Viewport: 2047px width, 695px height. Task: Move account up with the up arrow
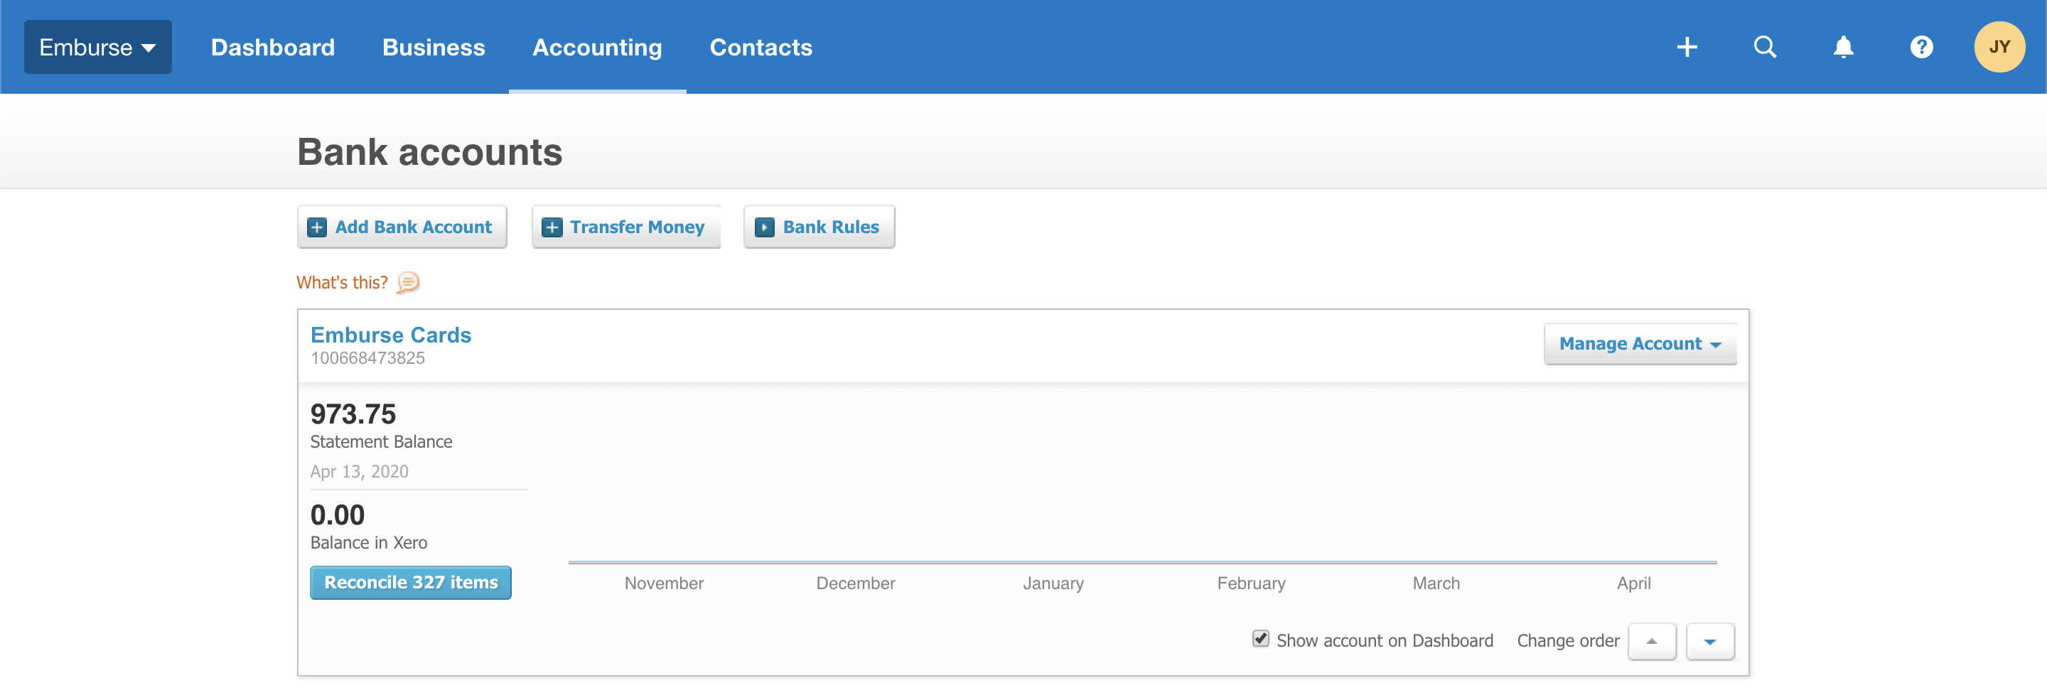tap(1651, 641)
